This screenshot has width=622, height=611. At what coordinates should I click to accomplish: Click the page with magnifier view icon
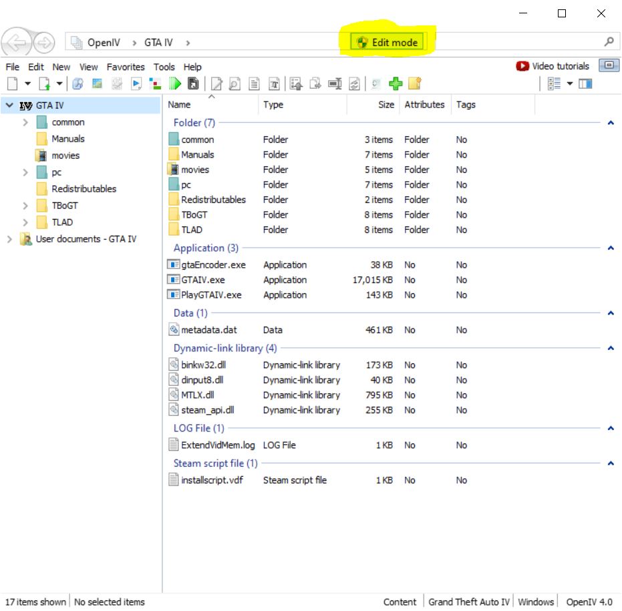click(235, 83)
